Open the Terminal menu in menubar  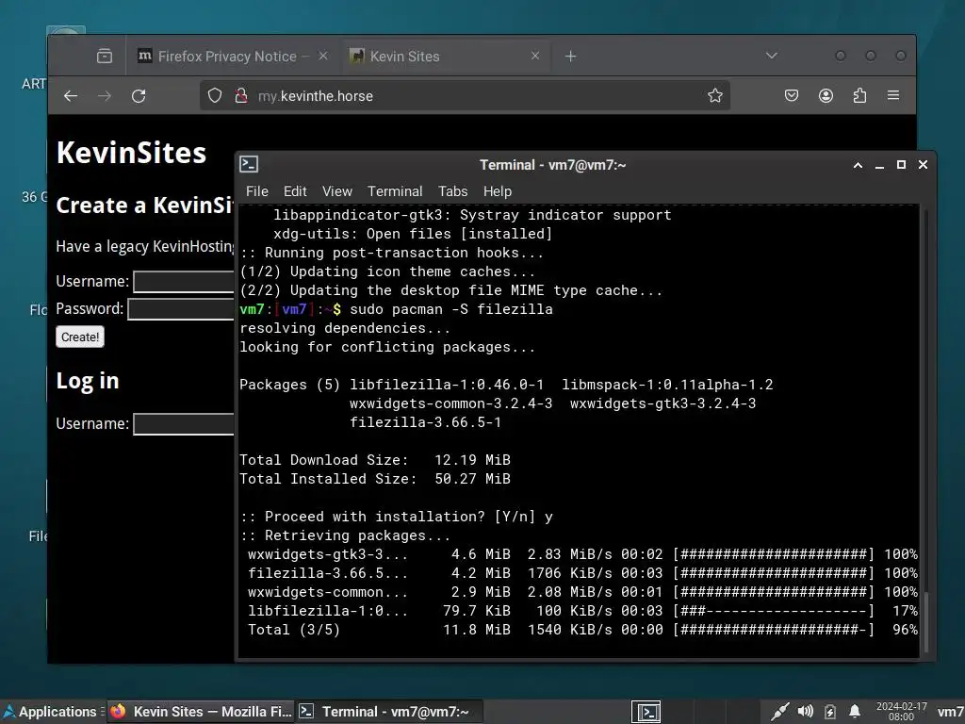395,191
